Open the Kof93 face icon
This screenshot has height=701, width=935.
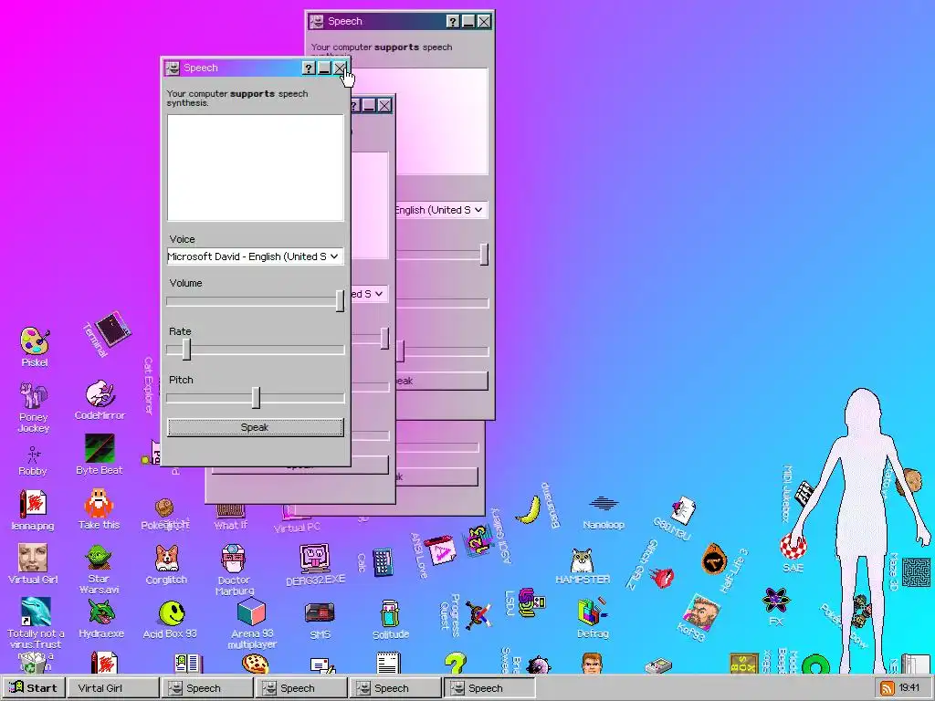tap(702, 612)
